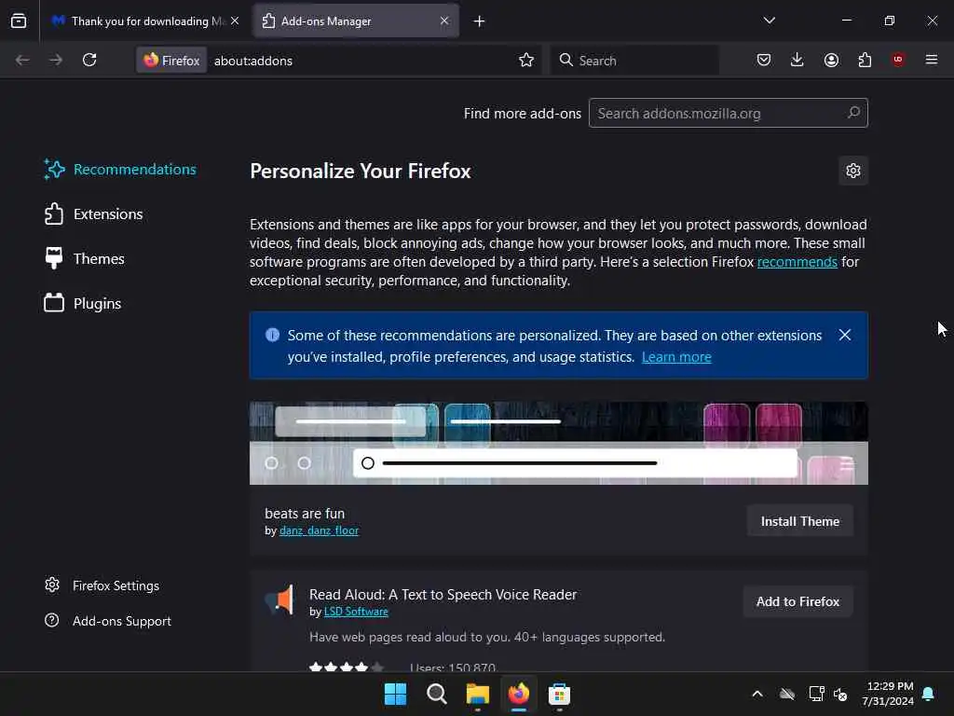Open the Plugins category in sidebar
Viewport: 954px width, 716px height.
click(x=83, y=303)
